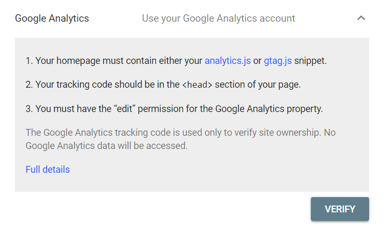Screen dimensions: 385x233
Task: Click step 2 about tracking code
Action: [163, 85]
